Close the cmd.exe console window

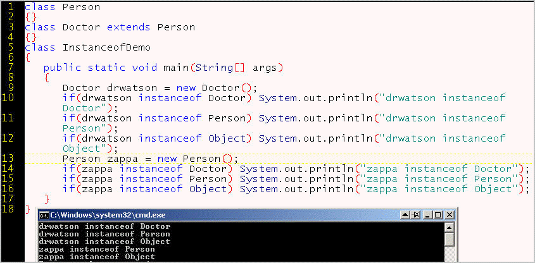[x=450, y=215]
